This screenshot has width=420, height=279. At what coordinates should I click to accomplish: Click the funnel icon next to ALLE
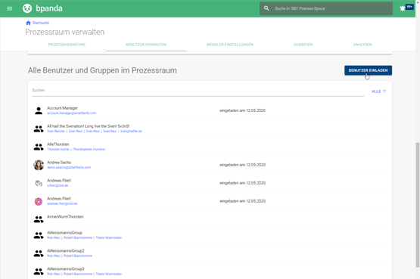point(384,91)
